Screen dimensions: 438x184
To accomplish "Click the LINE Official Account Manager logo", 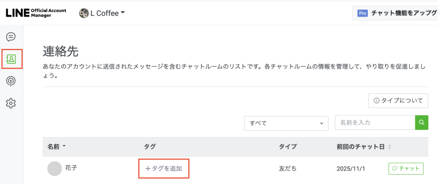I will [x=36, y=13].
